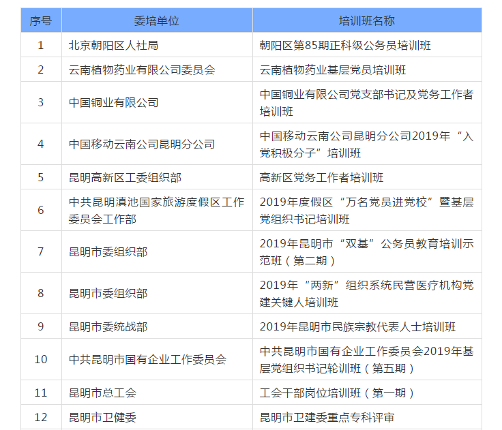502x430 pixels.
Task: Click the 序号 column header
Action: pyautogui.click(x=41, y=20)
